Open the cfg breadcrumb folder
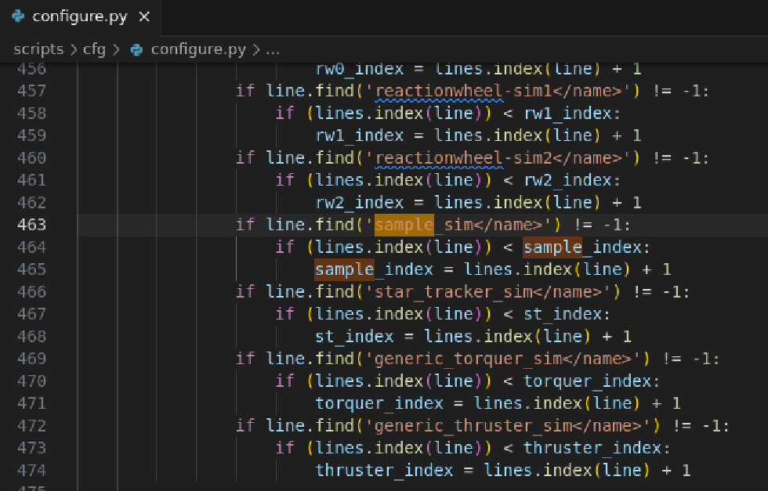This screenshot has height=491, width=768. point(94,49)
